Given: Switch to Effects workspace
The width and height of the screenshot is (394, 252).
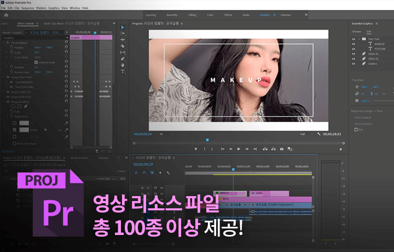Looking at the screenshot, I should pyautogui.click(x=228, y=15).
